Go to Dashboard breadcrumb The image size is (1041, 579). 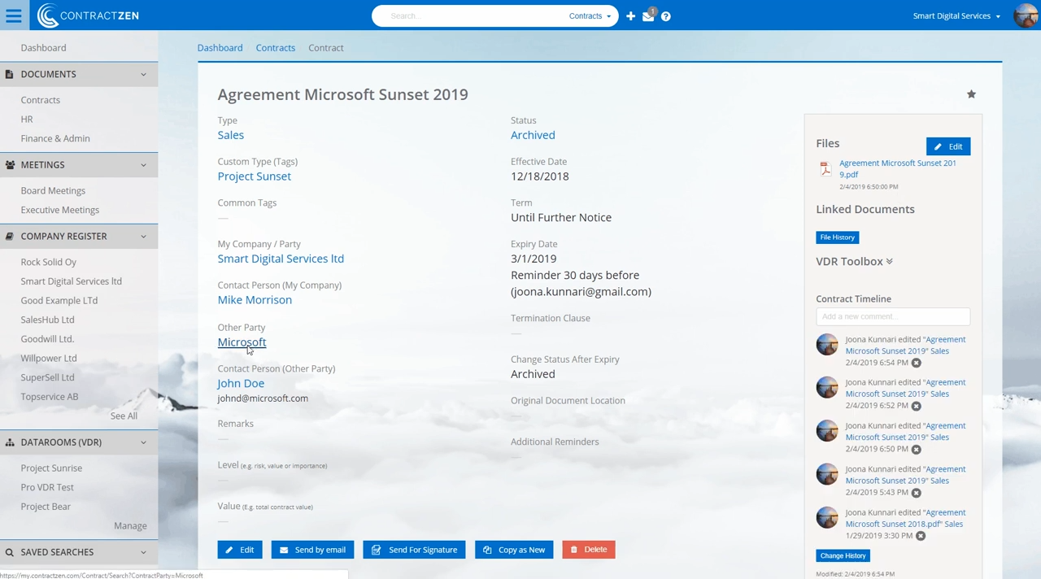pyautogui.click(x=220, y=48)
